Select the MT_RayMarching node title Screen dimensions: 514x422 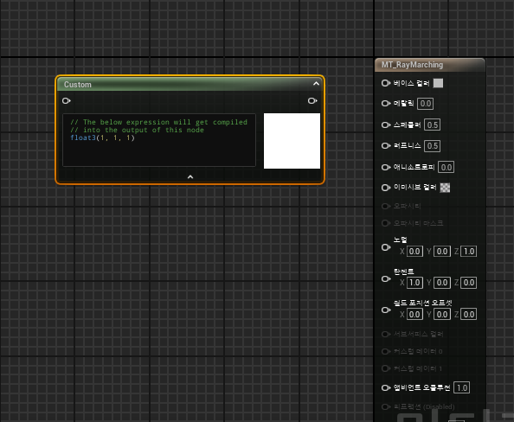412,65
